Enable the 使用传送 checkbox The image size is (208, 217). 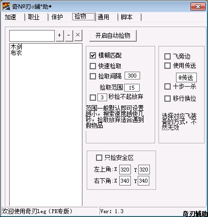(167, 65)
